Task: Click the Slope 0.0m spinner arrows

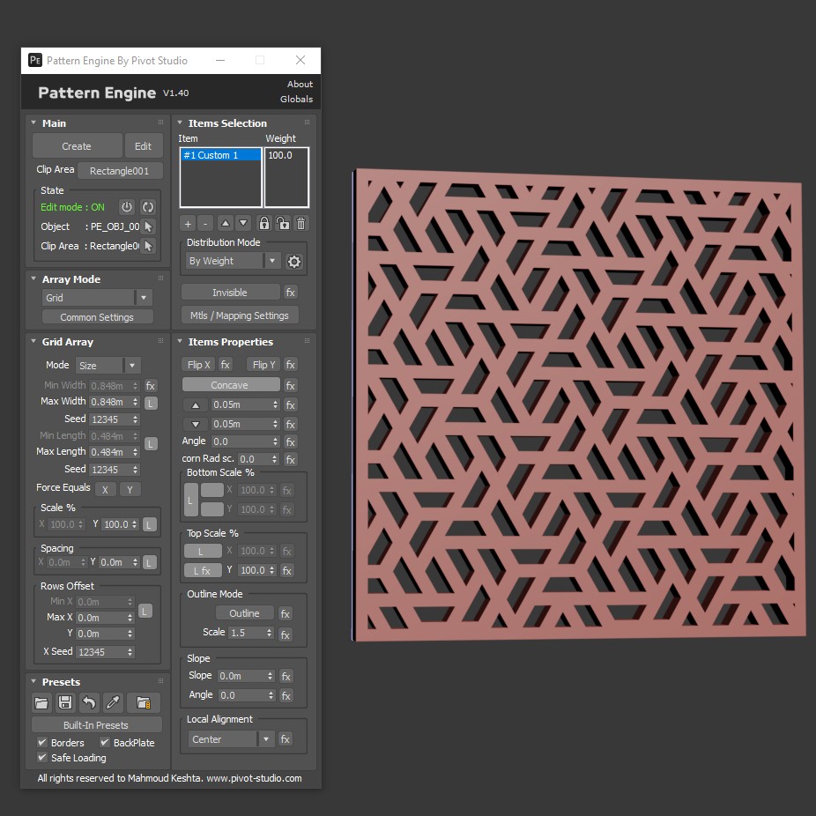Action: coord(271,676)
